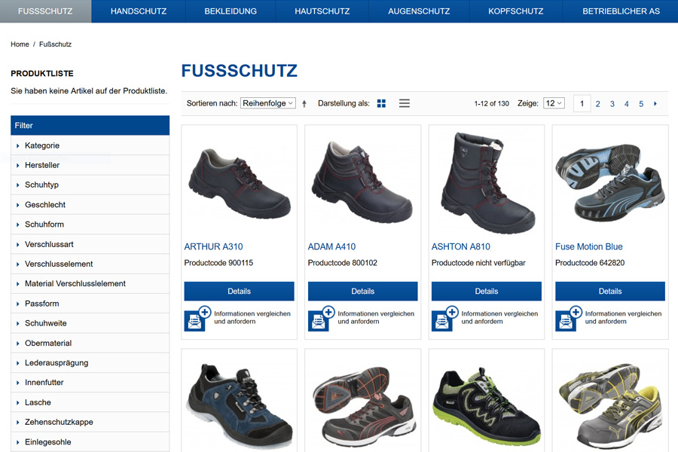Image resolution: width=678 pixels, height=452 pixels.
Task: Open the Fuse Motion Blue product link
Action: point(588,246)
